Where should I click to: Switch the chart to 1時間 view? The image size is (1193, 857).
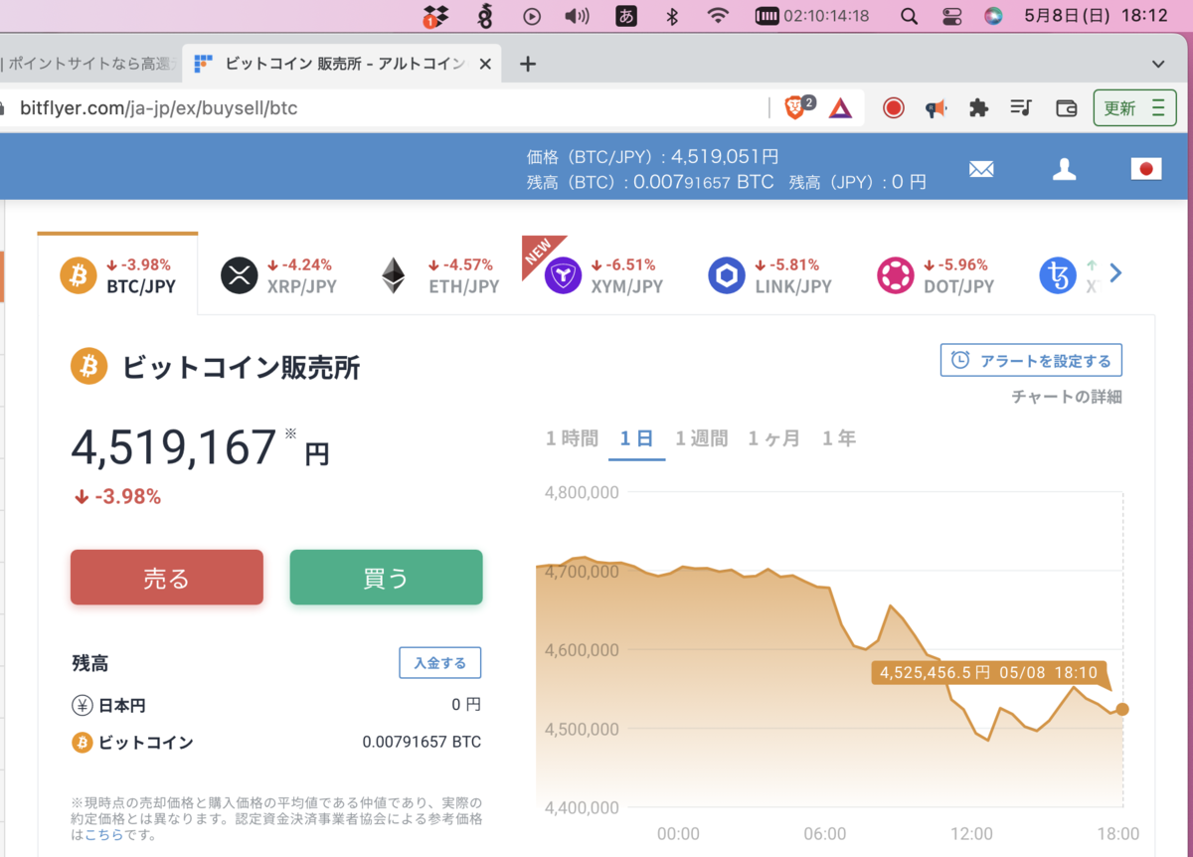(572, 437)
